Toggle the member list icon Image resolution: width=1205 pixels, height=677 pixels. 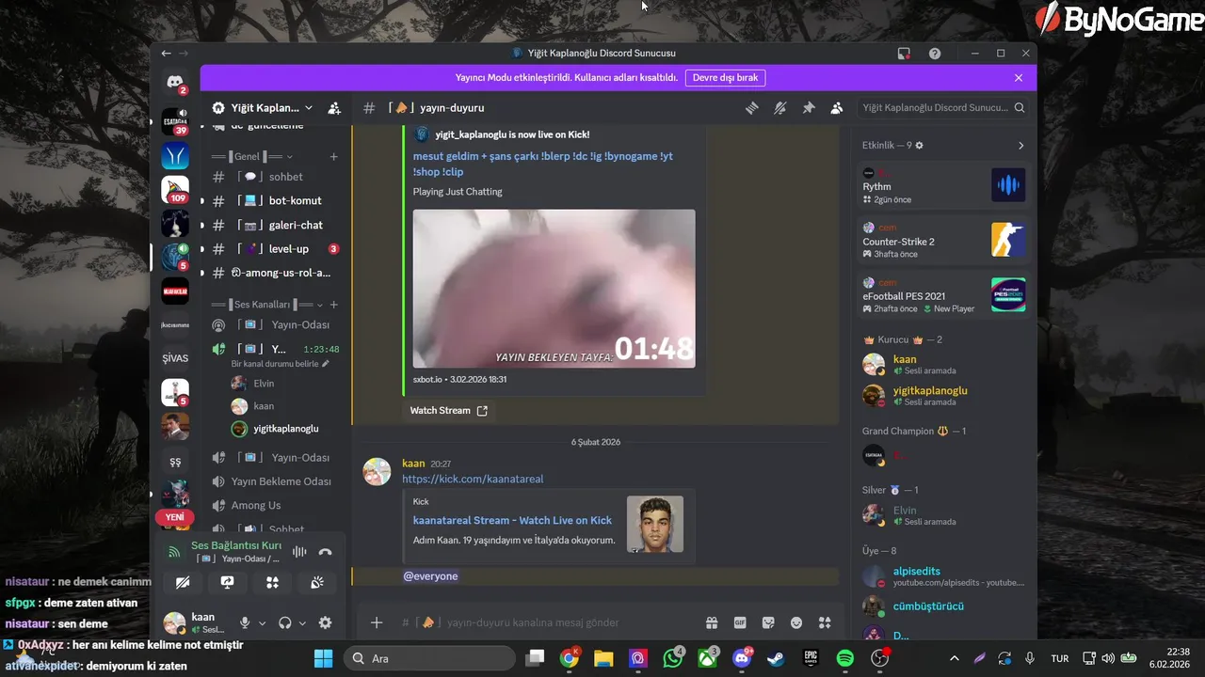pos(837,108)
